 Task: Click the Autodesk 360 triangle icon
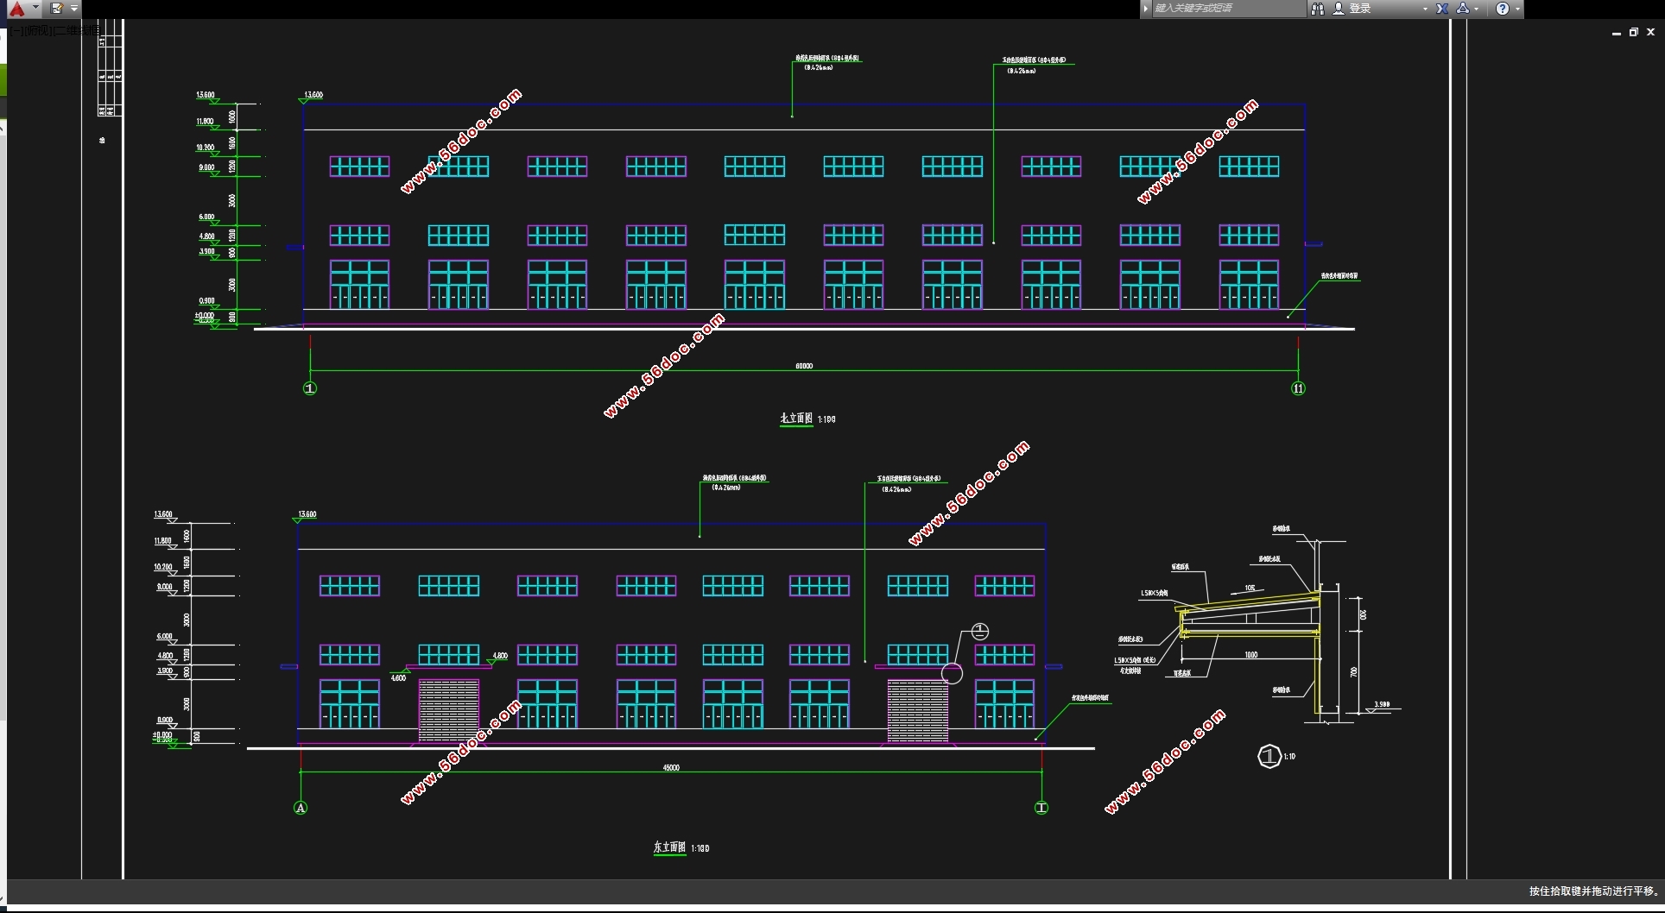tap(1462, 9)
